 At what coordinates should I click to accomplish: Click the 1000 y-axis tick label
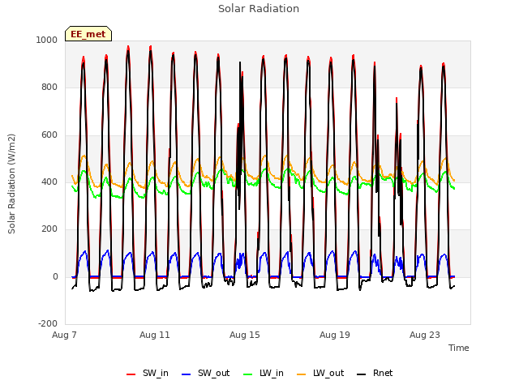[47, 40]
